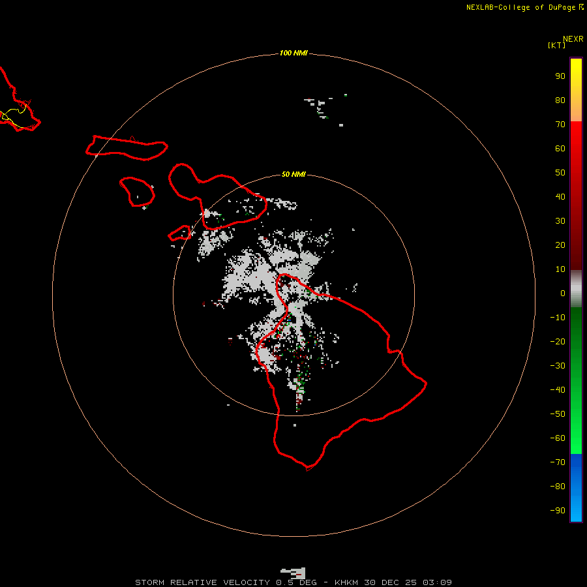This screenshot has height=587, width=587.
Task: Click the Storm Relative Velocity title caption
Action: coord(293,582)
